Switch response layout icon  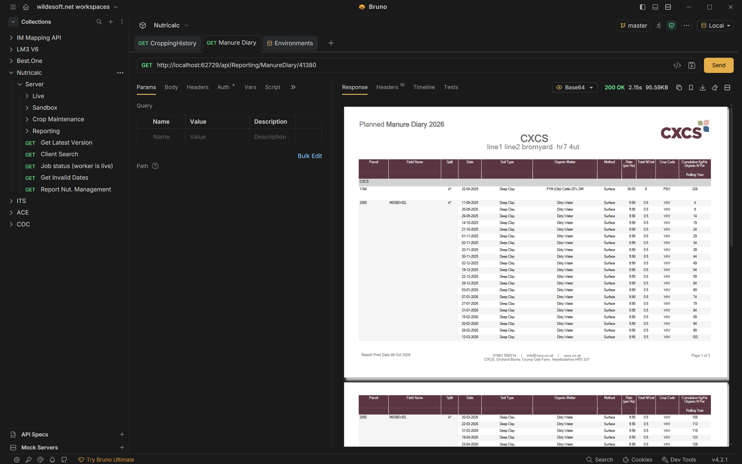727,87
